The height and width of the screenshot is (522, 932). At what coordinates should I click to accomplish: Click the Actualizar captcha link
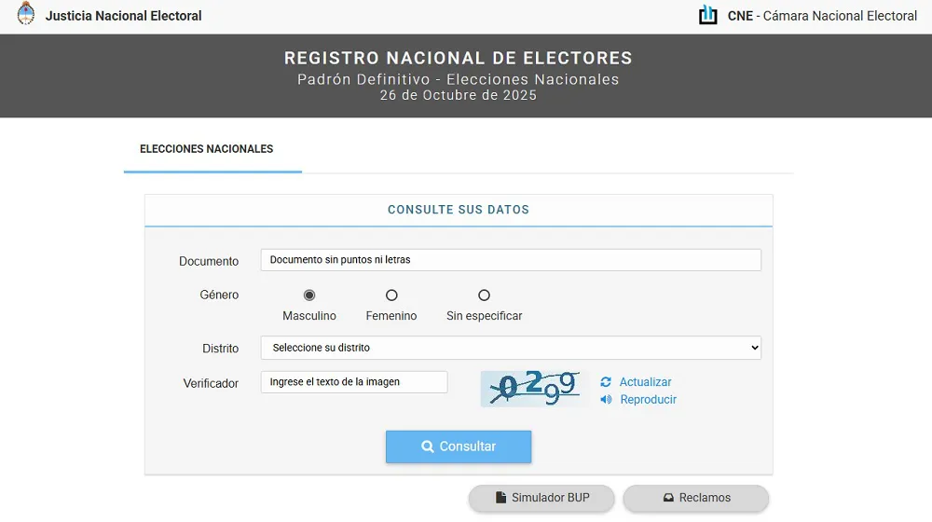[645, 382]
